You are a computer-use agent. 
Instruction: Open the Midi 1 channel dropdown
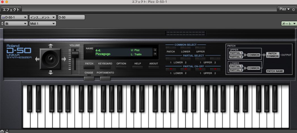point(43,24)
